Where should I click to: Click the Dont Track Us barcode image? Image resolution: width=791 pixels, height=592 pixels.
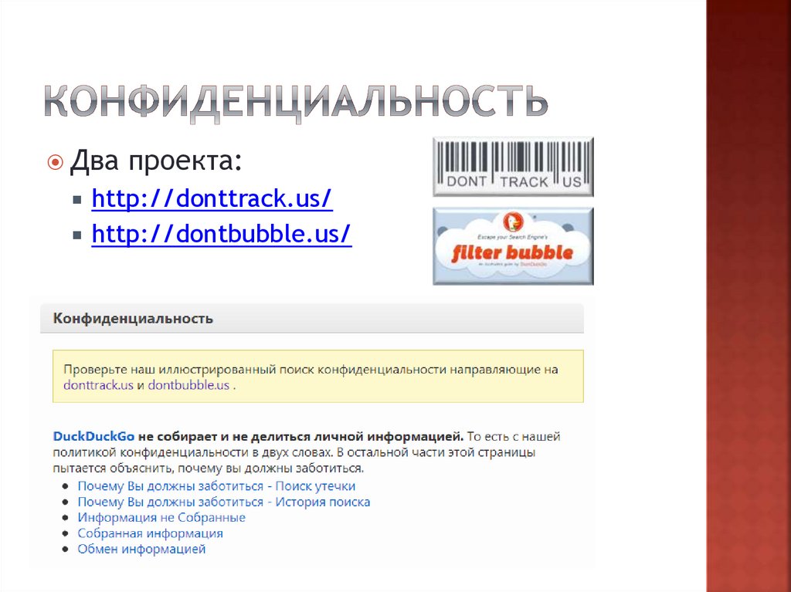point(513,167)
